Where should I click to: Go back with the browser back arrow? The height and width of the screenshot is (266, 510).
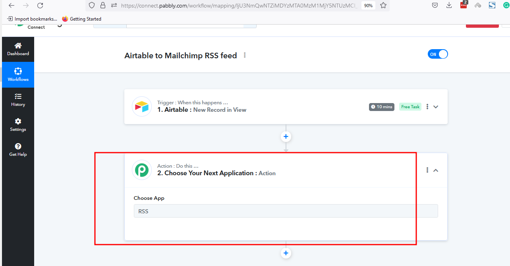coord(12,6)
